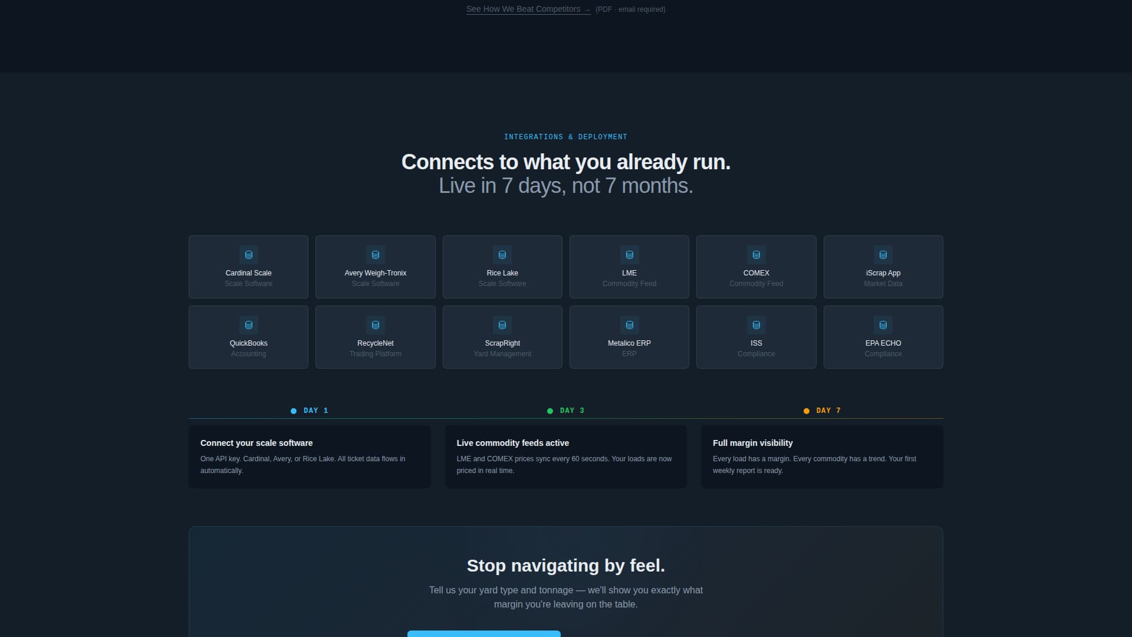Click the Integrations & Deployment section label
This screenshot has width=1132, height=637.
tap(565, 137)
